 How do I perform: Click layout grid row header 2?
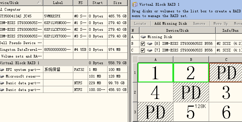click(x=135, y=92)
